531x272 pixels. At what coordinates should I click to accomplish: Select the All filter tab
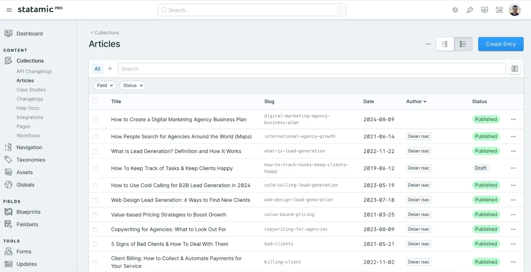97,69
